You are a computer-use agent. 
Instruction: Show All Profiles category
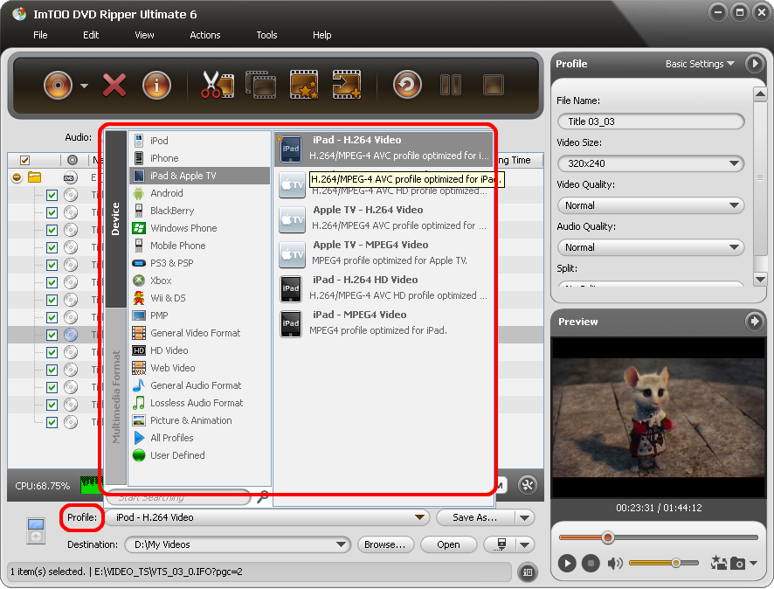tap(200, 438)
